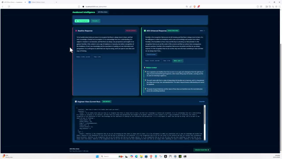
Task: Switch to the ADS Ethics Demo browser tab
Action: (x=14, y=2)
